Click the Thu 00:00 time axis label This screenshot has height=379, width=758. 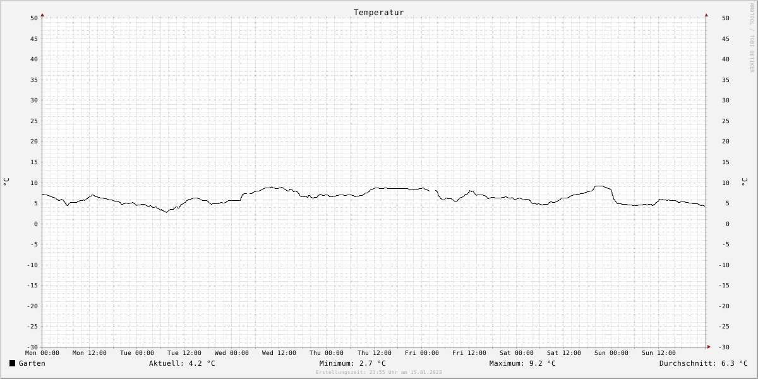(327, 353)
